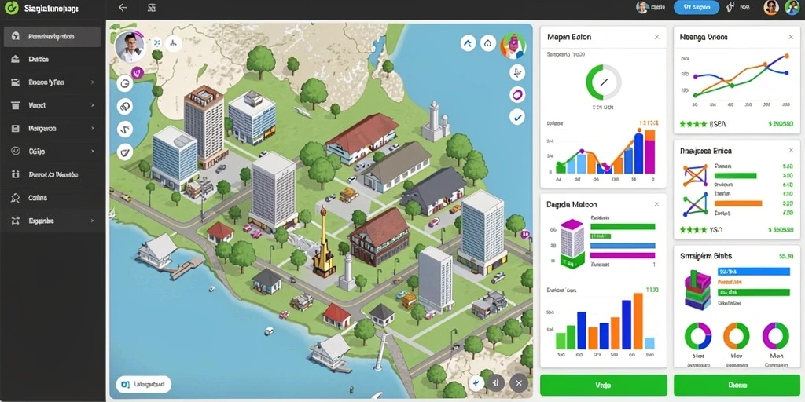The image size is (805, 402).
Task: Click the green logo in the top-left corner
Action: pyautogui.click(x=10, y=9)
